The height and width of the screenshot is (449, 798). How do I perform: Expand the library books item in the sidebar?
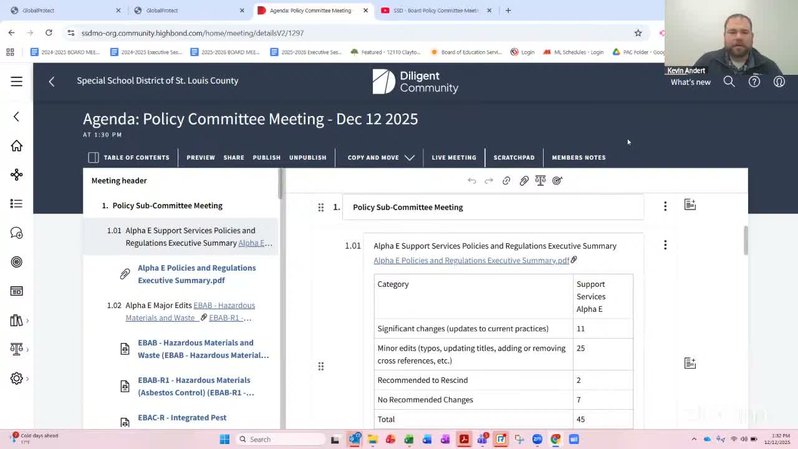[16, 320]
